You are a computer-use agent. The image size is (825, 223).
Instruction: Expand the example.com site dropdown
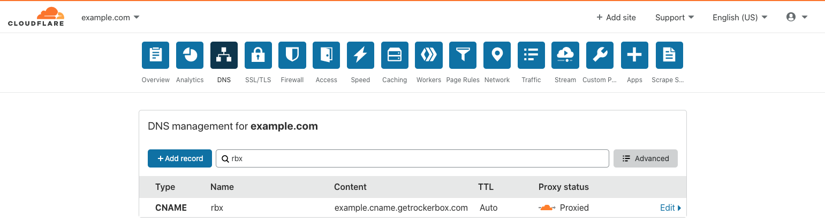click(110, 18)
